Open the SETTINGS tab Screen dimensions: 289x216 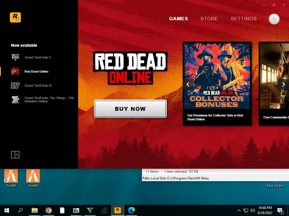[x=244, y=19]
